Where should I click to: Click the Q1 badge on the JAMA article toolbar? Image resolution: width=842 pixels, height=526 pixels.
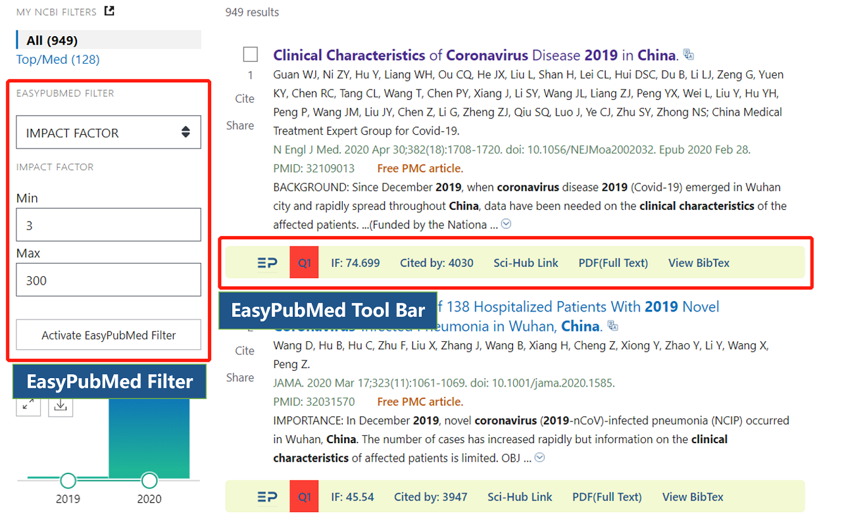click(304, 496)
